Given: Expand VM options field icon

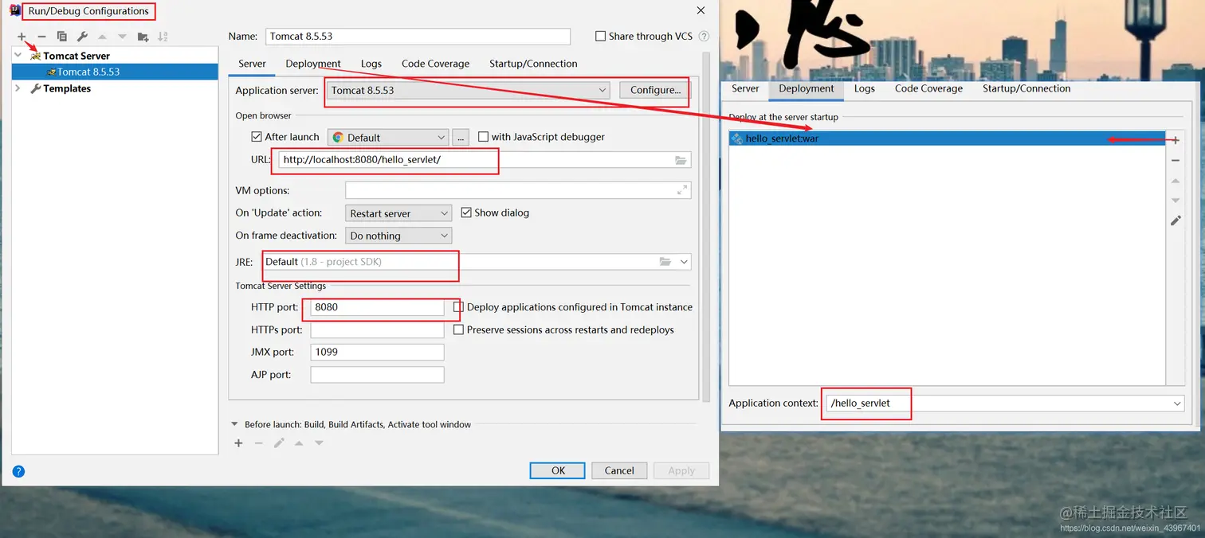Looking at the screenshot, I should click(x=682, y=190).
